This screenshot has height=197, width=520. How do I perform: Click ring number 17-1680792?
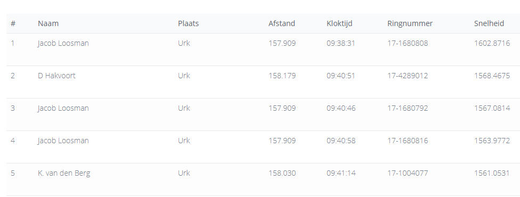tap(408, 108)
